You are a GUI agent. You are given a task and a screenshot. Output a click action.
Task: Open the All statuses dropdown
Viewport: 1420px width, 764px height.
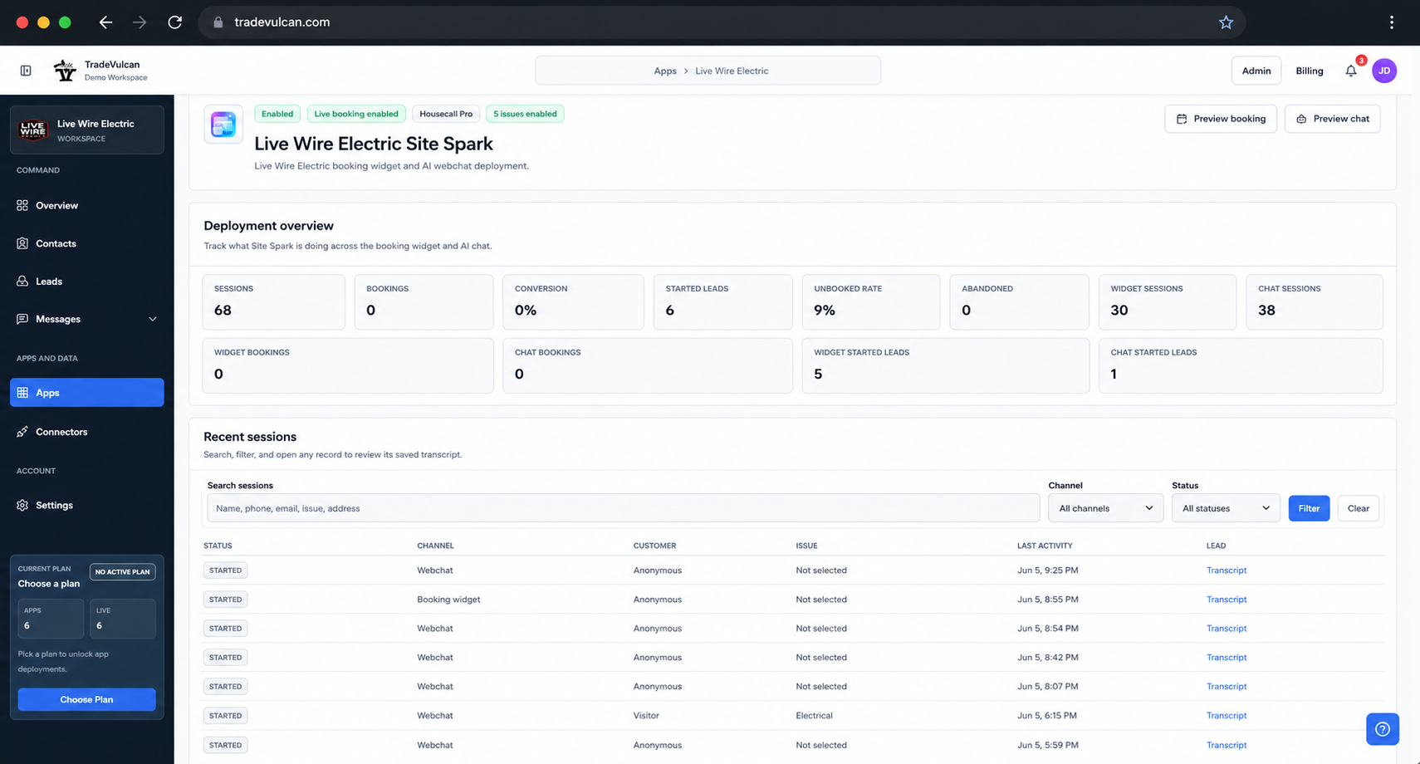(1226, 508)
